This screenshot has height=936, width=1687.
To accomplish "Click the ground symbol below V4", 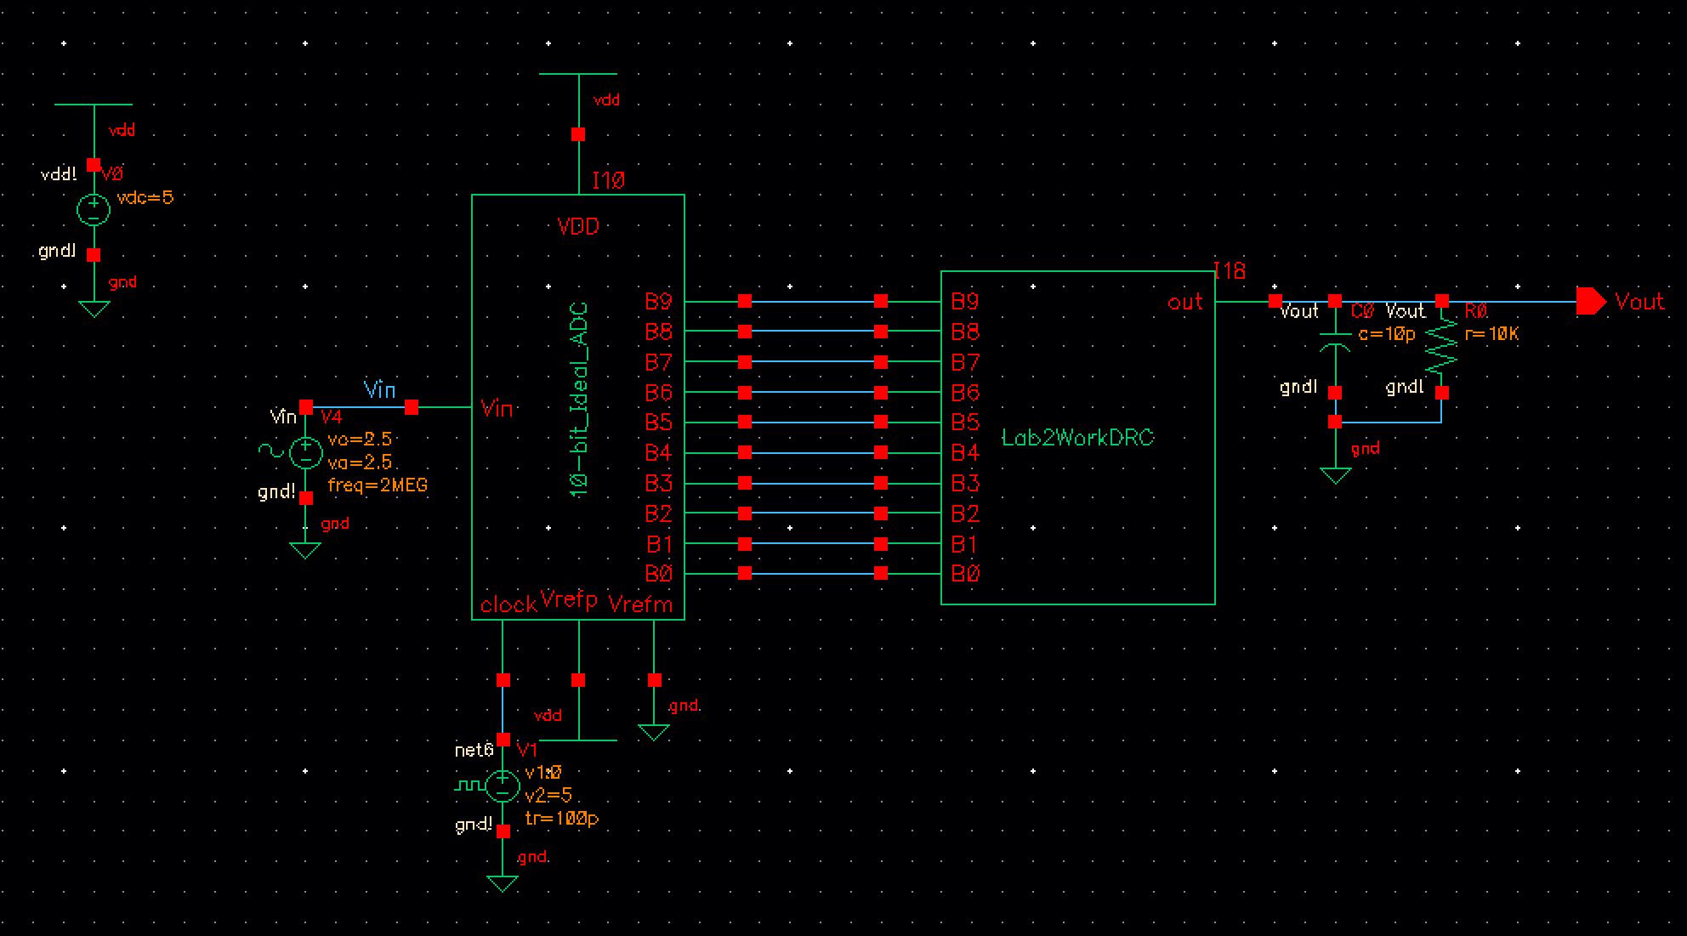I will click(x=305, y=550).
